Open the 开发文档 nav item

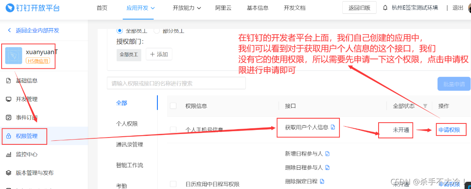(x=294, y=8)
